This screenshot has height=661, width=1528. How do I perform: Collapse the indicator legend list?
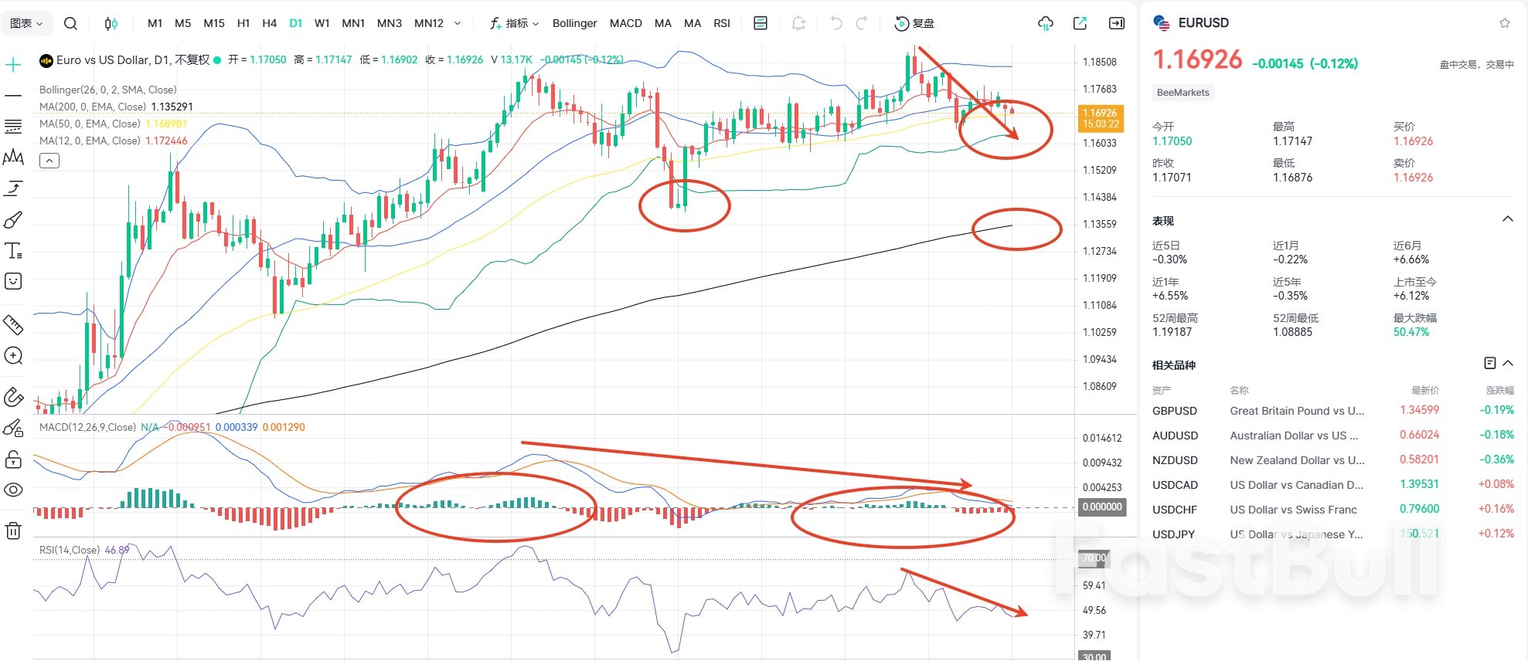(x=49, y=161)
